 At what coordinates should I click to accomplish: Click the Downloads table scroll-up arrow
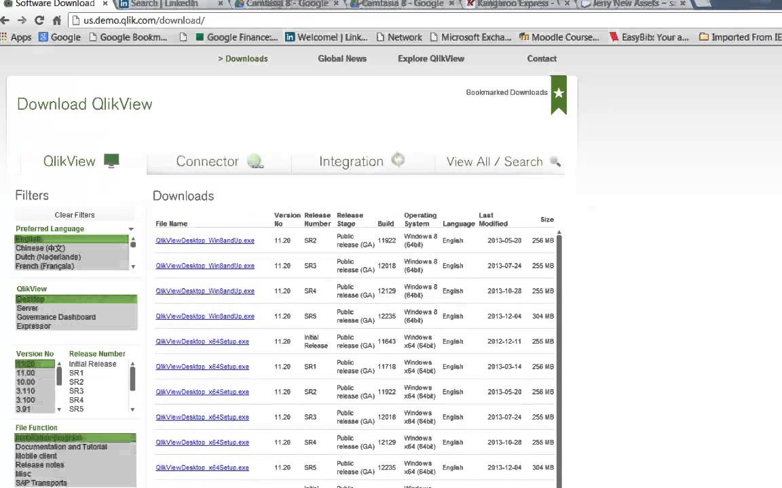[559, 232]
